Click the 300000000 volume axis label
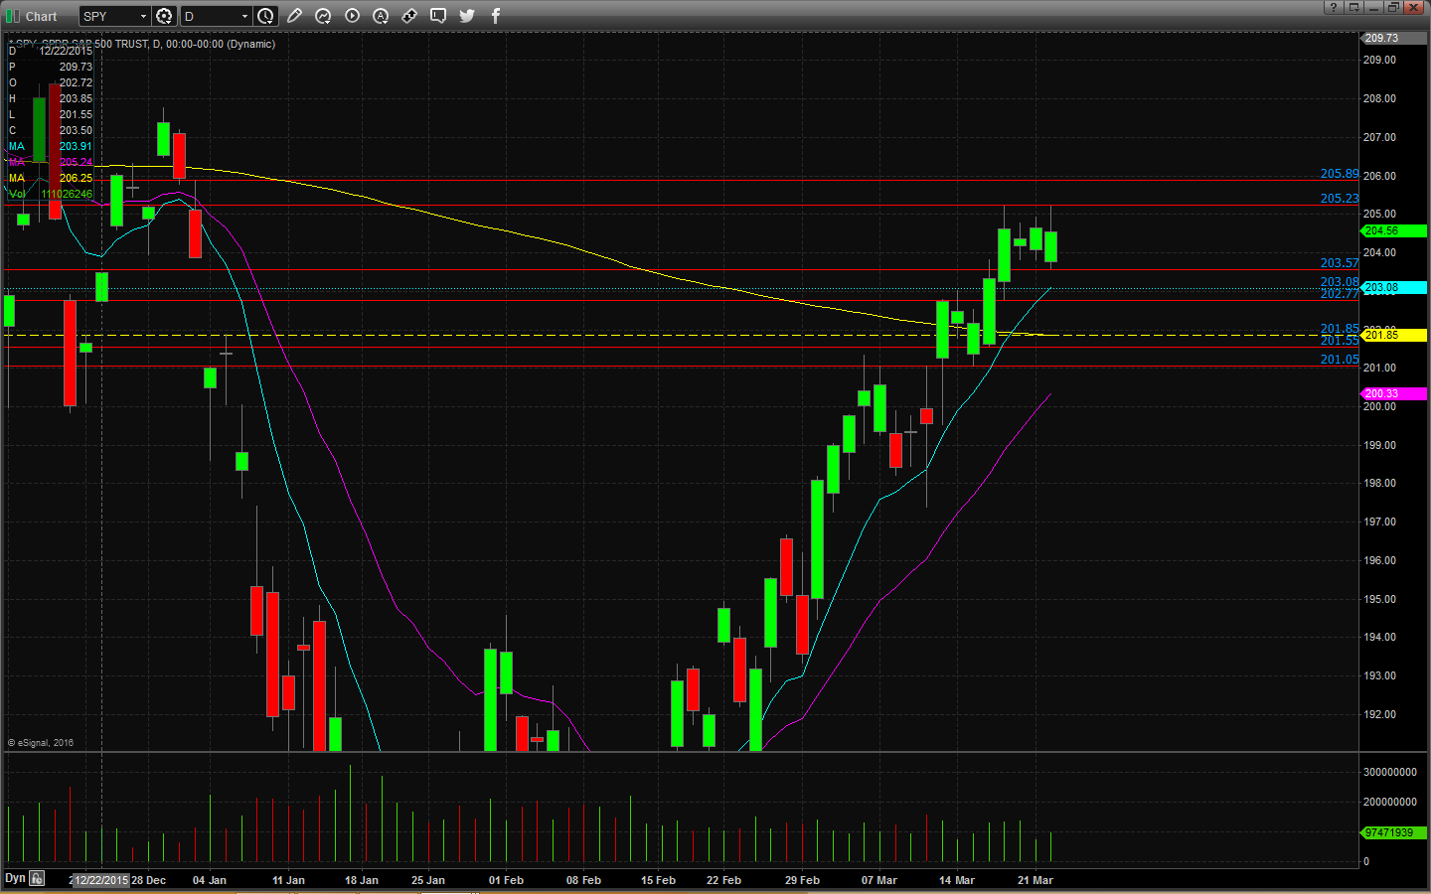 [x=1389, y=772]
